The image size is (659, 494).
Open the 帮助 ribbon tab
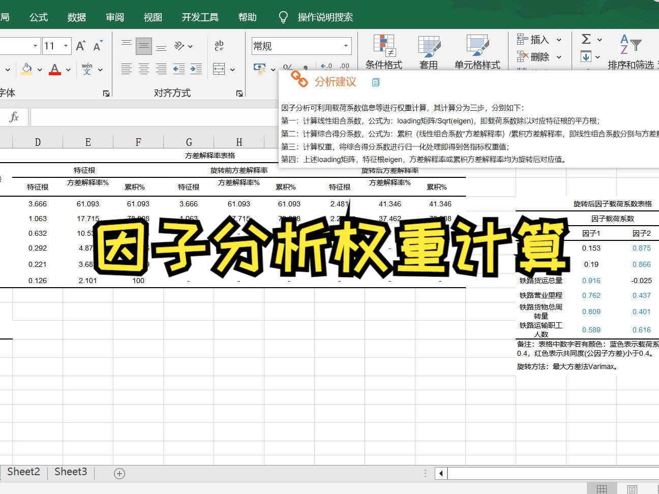click(x=248, y=17)
